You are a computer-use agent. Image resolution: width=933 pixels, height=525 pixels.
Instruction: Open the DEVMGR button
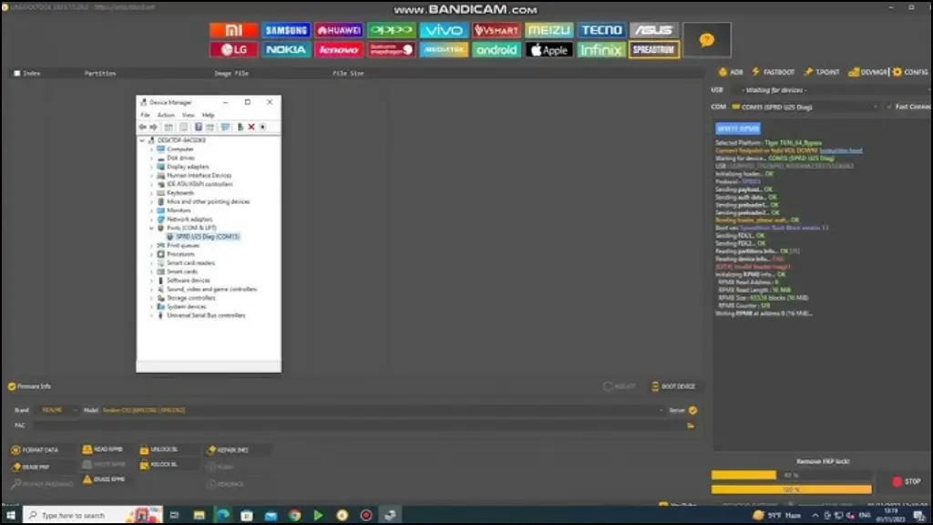[x=867, y=72]
